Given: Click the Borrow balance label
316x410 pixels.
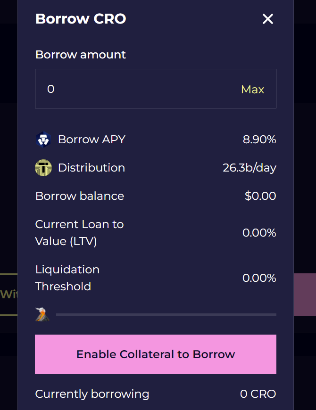Looking at the screenshot, I should (x=80, y=196).
